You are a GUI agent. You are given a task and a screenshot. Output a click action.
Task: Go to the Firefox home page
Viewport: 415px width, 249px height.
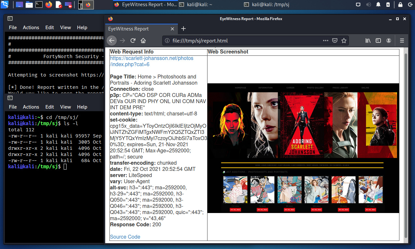pos(143,41)
